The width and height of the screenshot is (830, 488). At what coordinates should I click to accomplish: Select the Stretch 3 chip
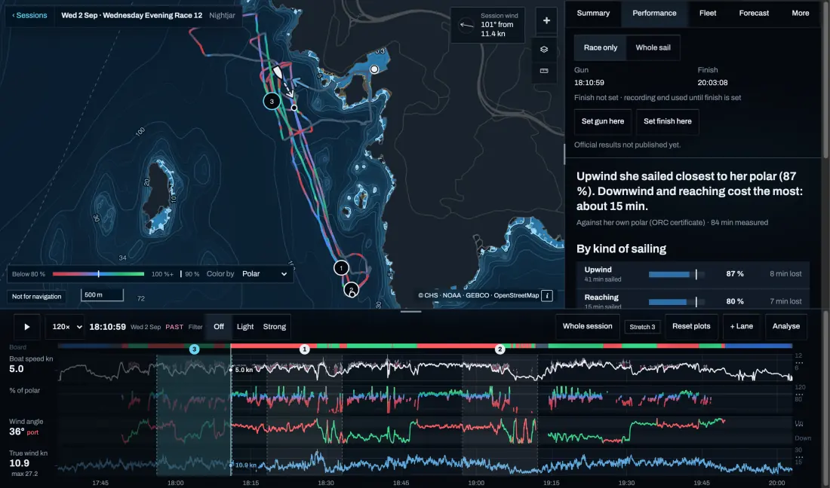(642, 327)
